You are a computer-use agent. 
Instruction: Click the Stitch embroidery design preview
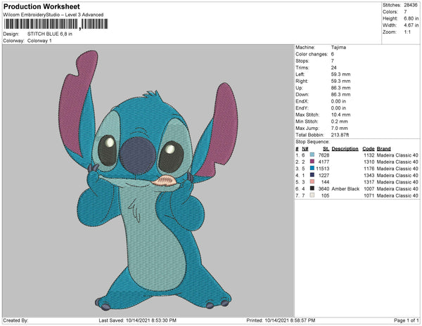tap(148, 181)
